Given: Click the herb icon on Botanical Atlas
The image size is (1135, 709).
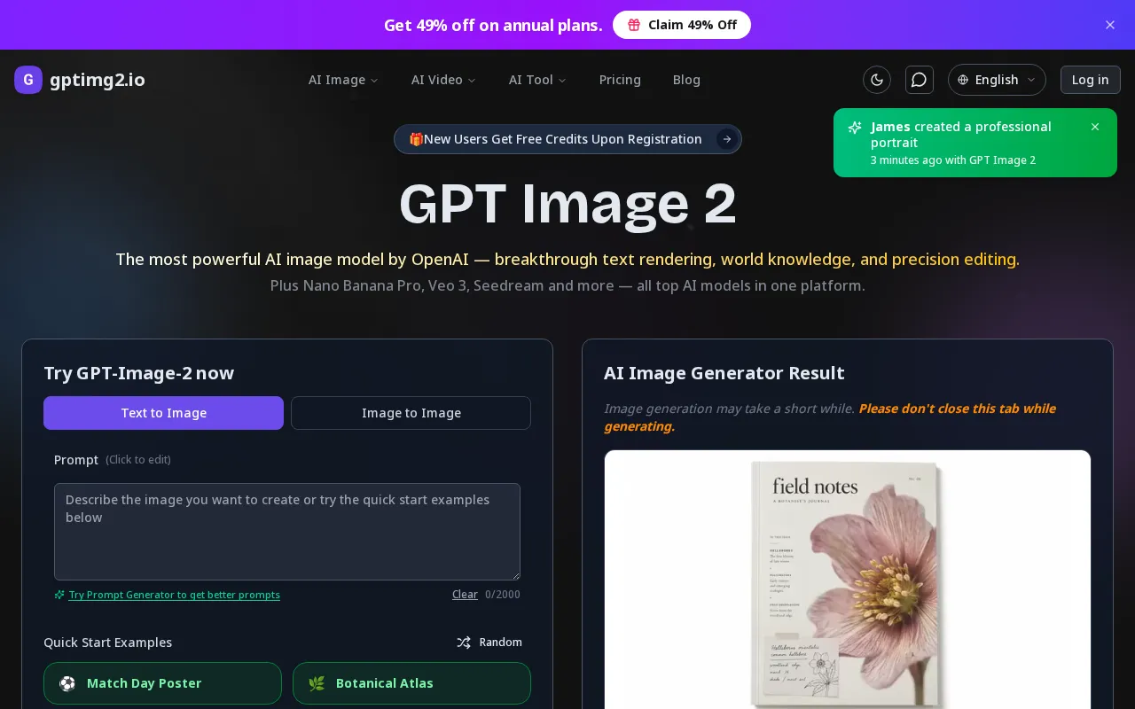Looking at the screenshot, I should 317,683.
